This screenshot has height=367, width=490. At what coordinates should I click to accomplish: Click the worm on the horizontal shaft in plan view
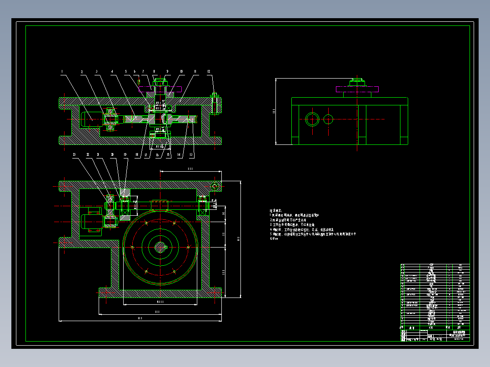coord(160,205)
